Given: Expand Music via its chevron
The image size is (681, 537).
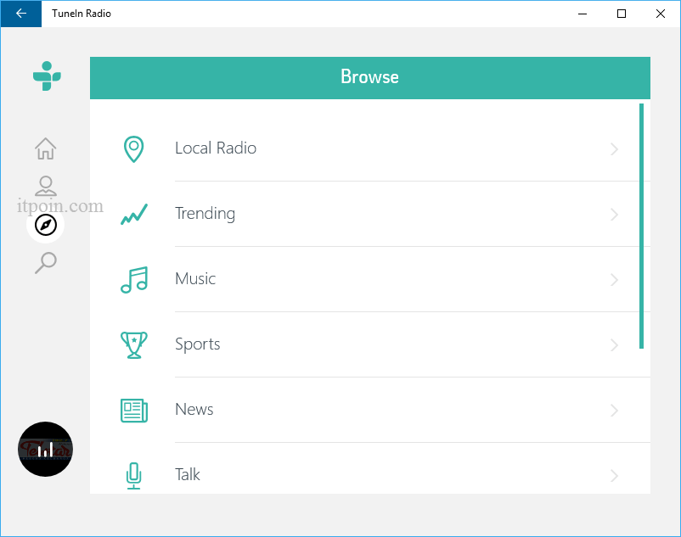Looking at the screenshot, I should (x=614, y=280).
